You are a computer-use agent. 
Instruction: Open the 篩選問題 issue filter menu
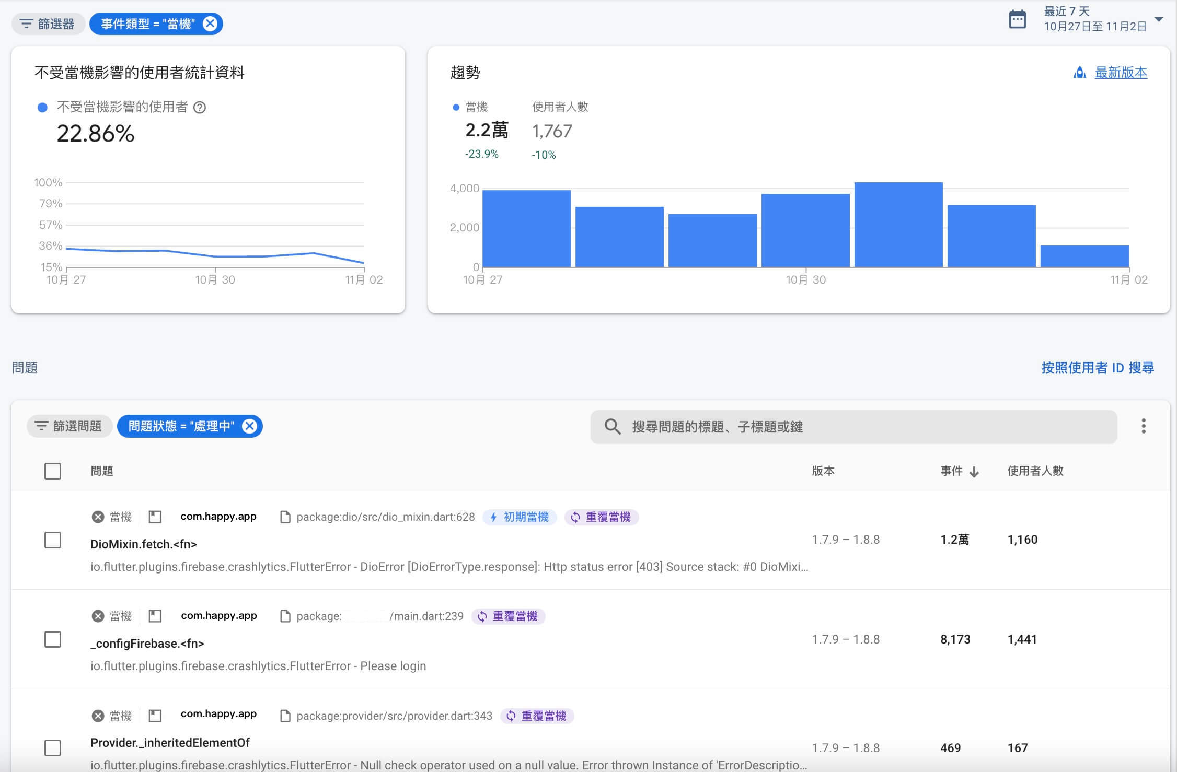[69, 426]
